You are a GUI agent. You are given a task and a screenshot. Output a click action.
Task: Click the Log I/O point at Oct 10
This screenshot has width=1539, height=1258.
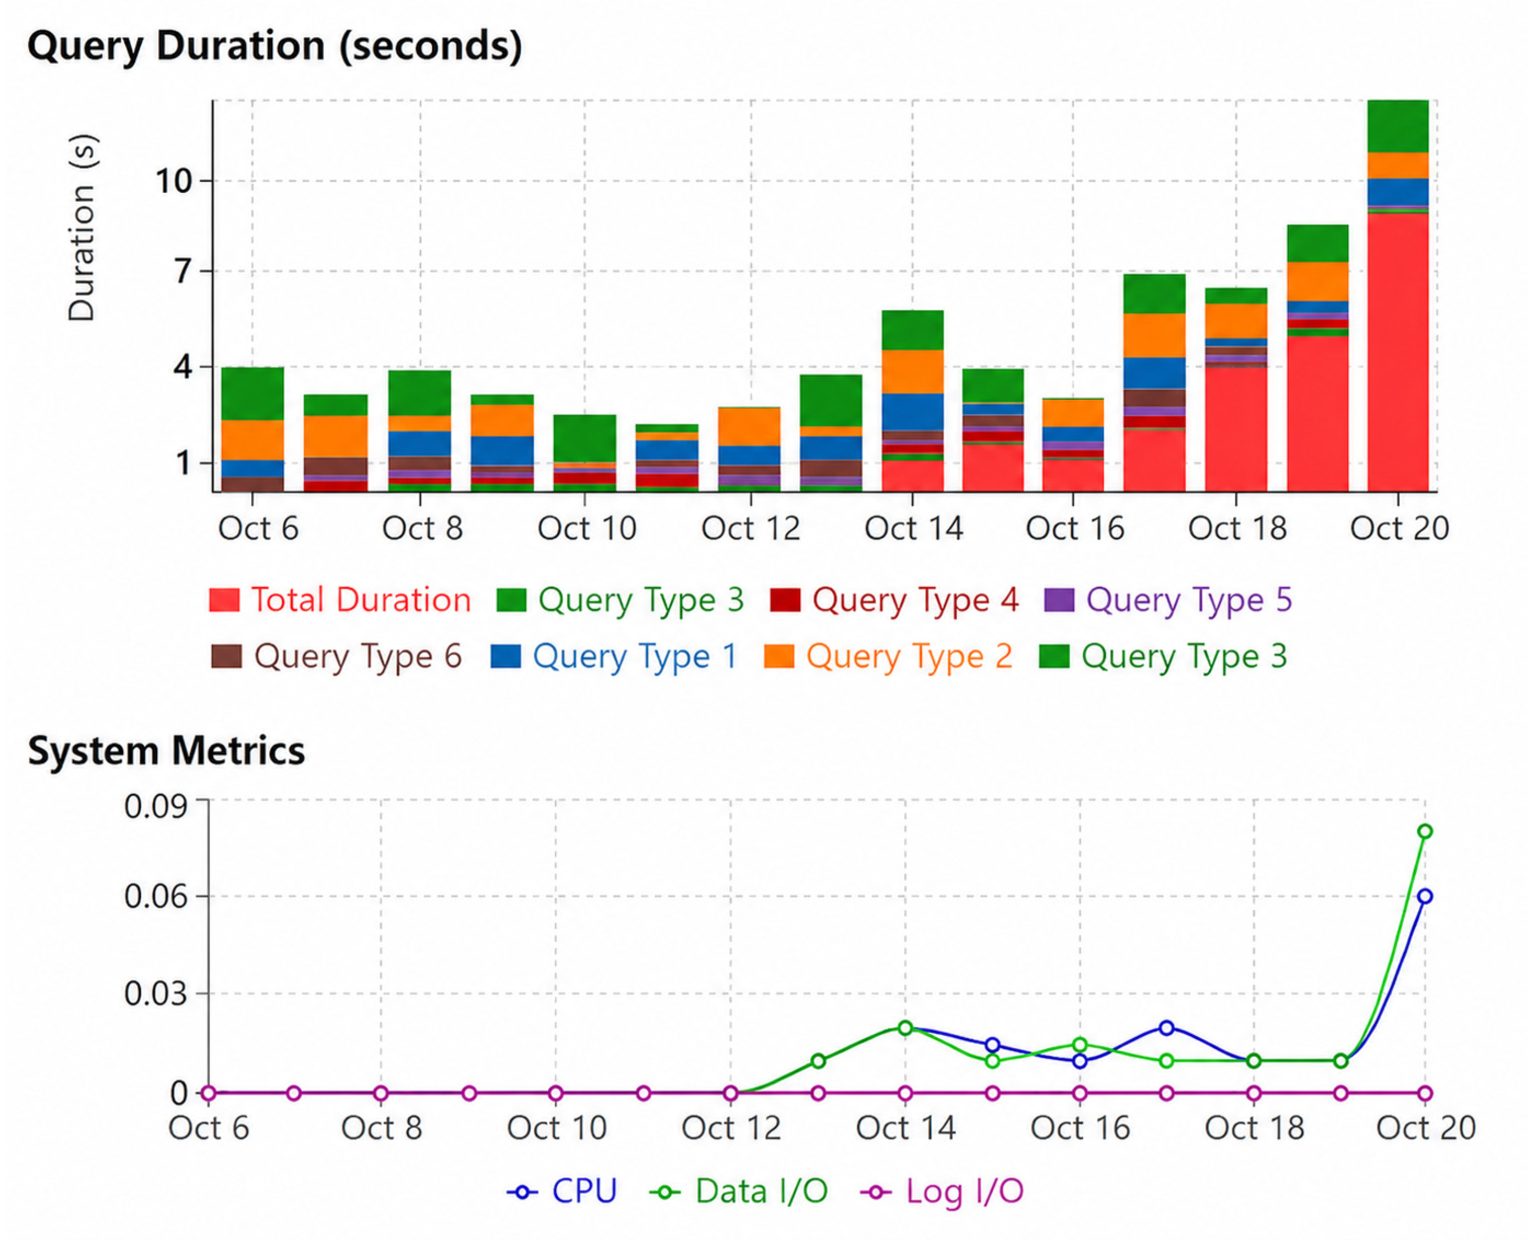556,1093
